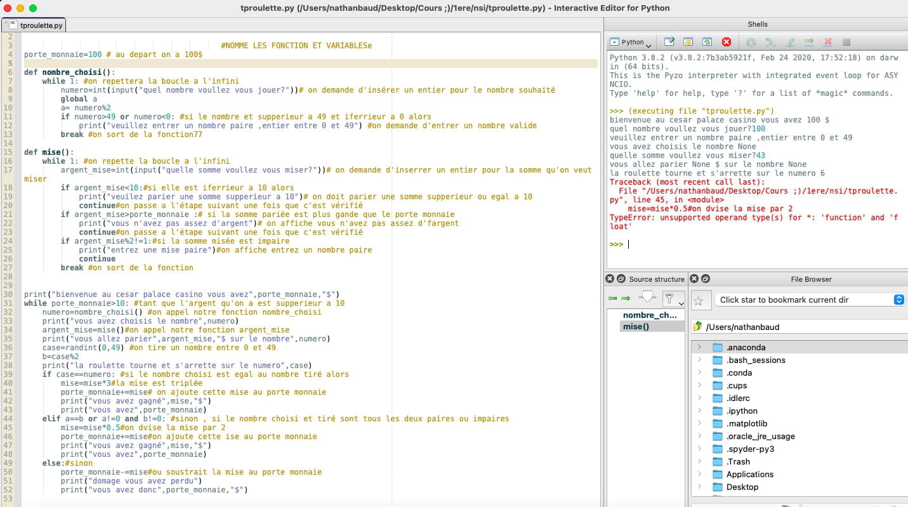Click line number 45 in the gutter

point(8,428)
